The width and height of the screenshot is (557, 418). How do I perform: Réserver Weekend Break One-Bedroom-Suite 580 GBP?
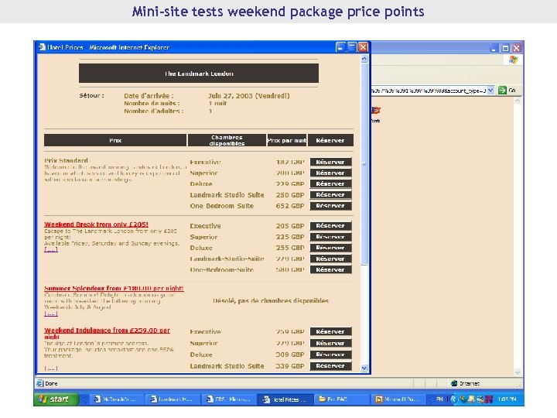tap(331, 270)
